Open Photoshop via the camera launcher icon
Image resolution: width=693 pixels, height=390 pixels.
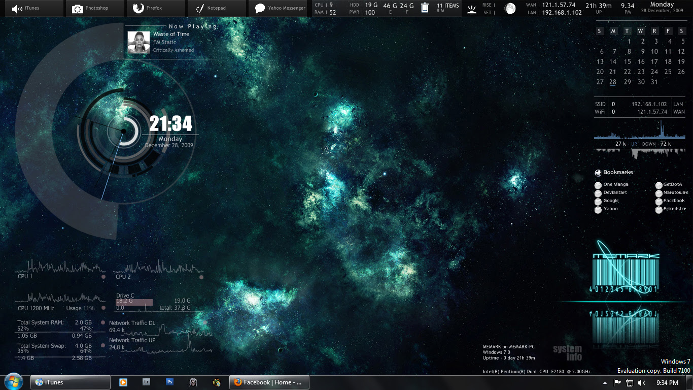pos(77,9)
